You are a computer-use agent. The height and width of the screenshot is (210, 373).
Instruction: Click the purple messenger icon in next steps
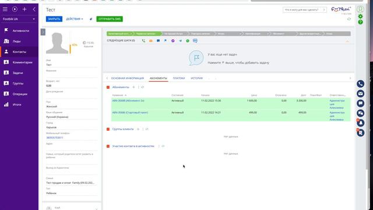coord(173,41)
